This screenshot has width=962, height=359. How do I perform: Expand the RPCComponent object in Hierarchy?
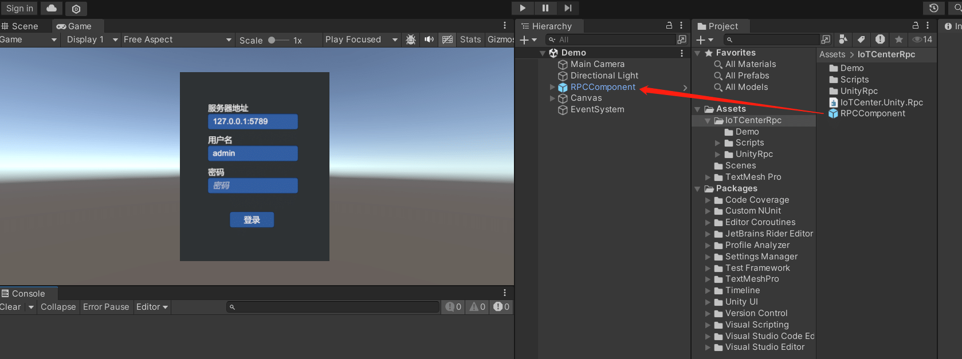coord(552,87)
